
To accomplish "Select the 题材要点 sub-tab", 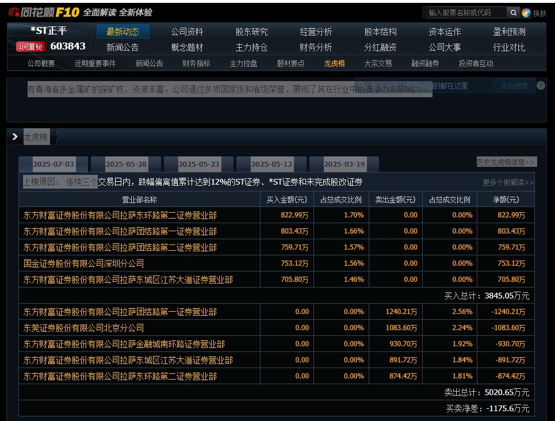I will tap(290, 63).
